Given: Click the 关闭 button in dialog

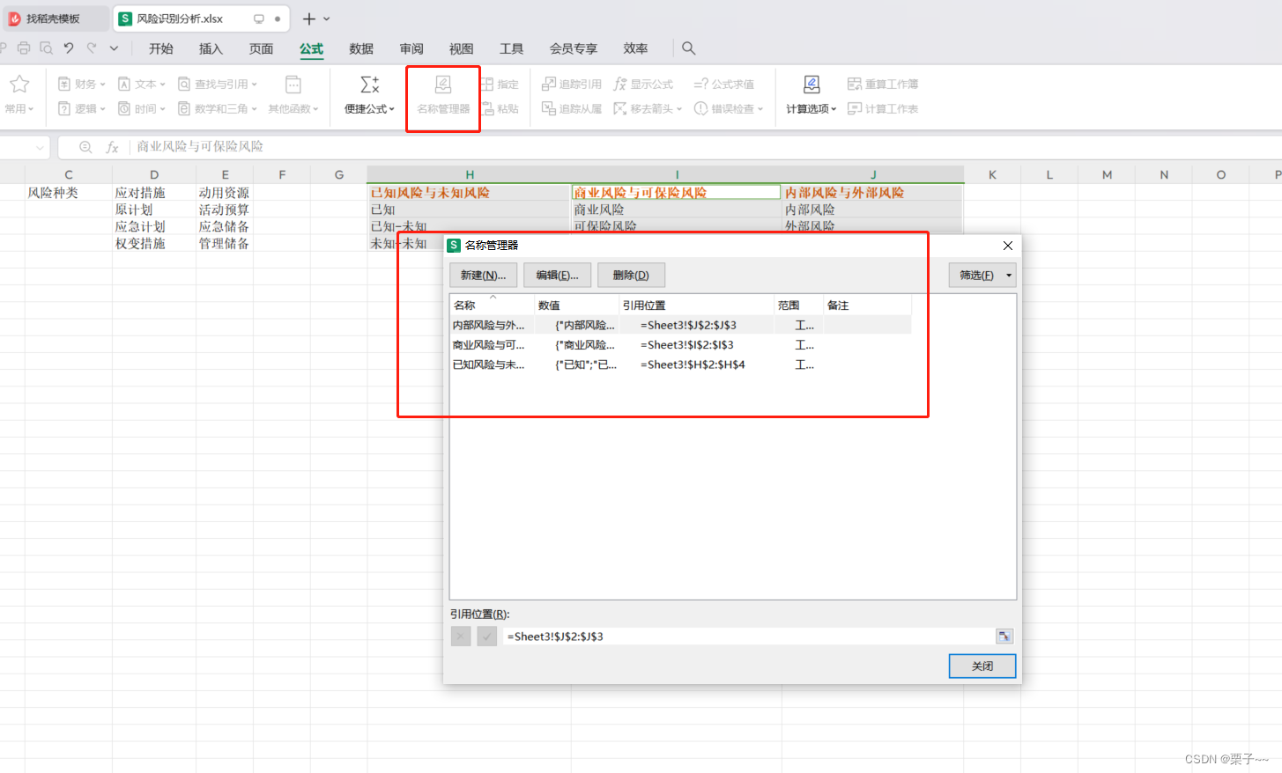Looking at the screenshot, I should pos(982,666).
